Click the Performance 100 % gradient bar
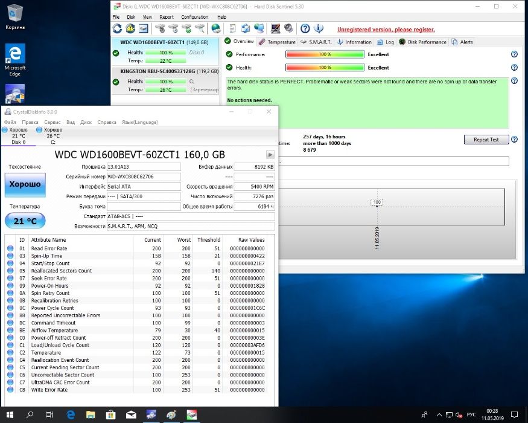Screen dimensions: 528x423 325,54
